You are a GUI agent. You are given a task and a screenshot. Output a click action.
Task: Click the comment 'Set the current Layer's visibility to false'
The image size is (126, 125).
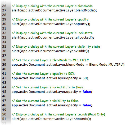[45, 101]
